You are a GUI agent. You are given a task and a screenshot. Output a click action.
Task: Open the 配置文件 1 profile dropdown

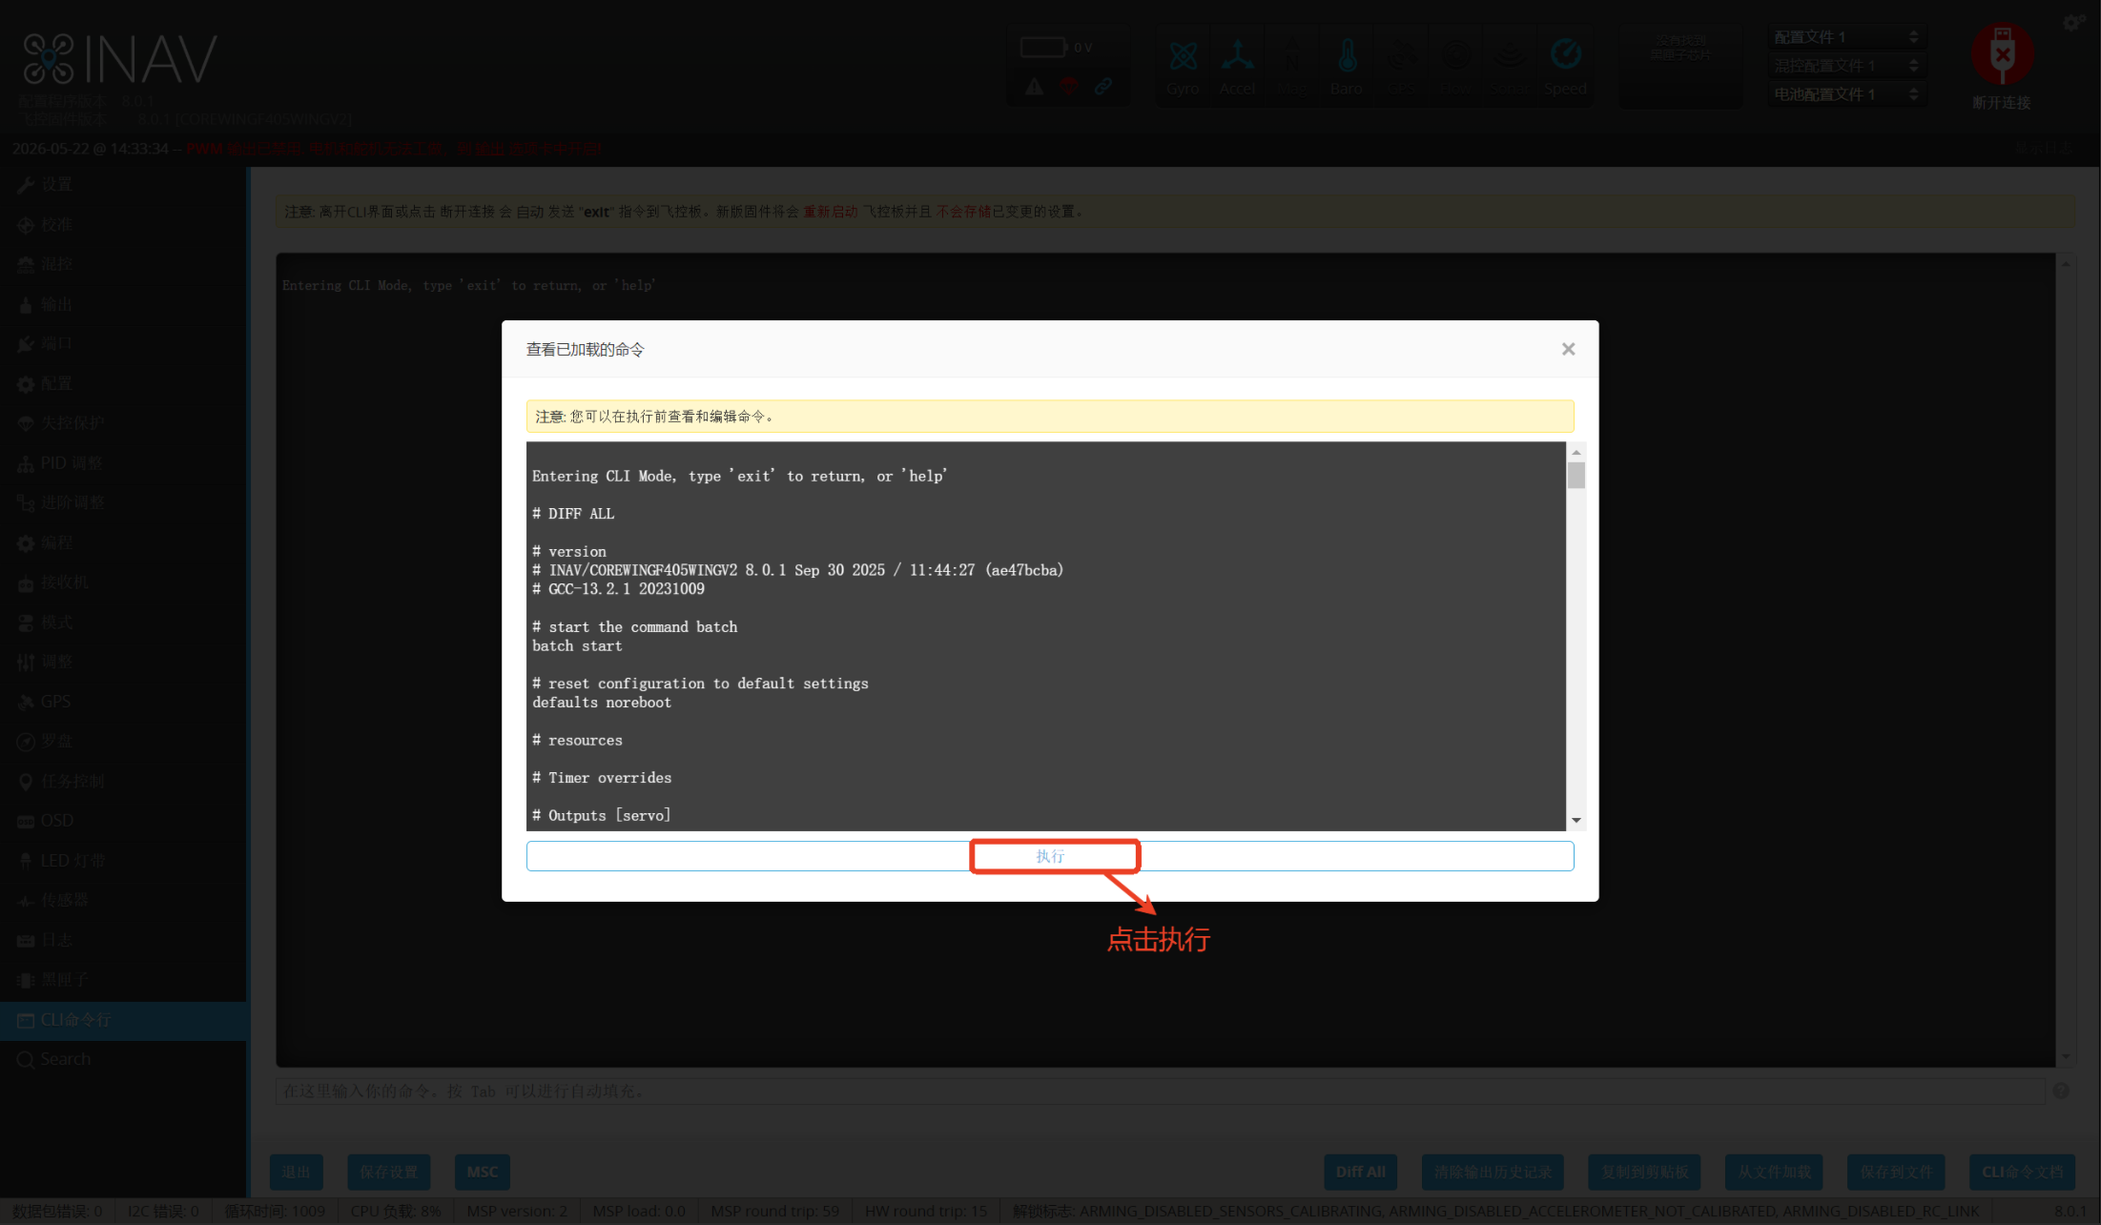pyautogui.click(x=1846, y=37)
